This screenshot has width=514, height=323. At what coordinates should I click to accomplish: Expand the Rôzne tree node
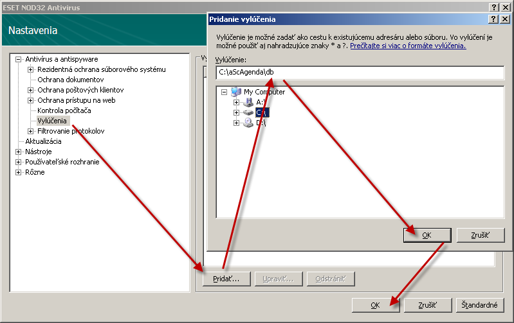[x=19, y=172]
